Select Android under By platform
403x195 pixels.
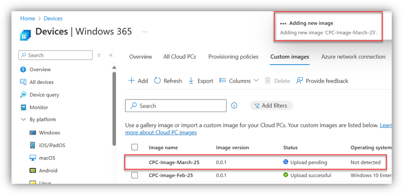48,171
